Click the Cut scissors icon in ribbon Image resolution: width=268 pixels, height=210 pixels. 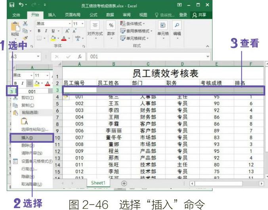tap(25, 24)
